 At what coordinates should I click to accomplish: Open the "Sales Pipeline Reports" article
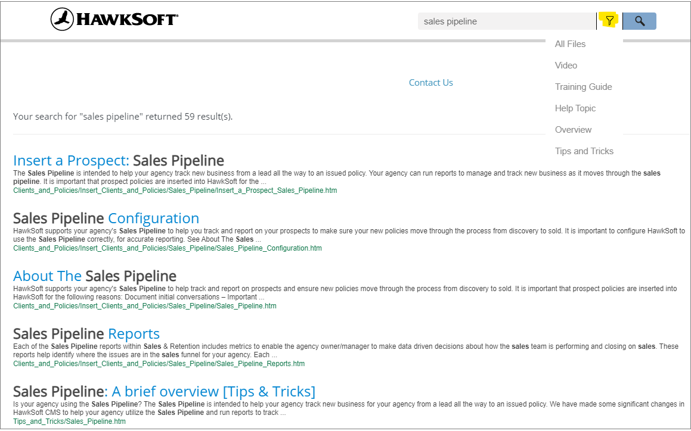86,333
